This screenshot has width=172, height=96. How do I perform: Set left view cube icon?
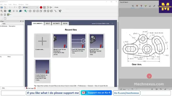[52, 11]
